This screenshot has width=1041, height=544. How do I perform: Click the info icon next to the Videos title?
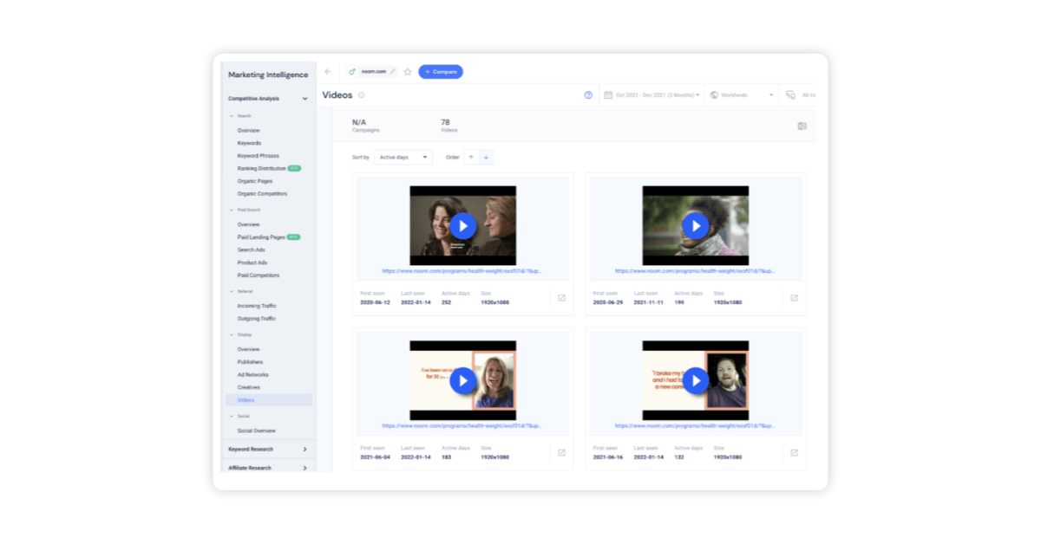click(361, 95)
